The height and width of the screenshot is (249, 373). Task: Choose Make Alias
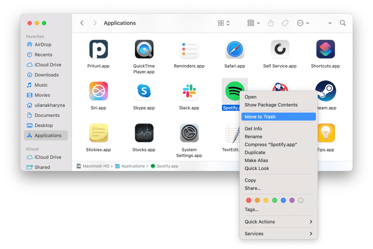click(x=279, y=160)
